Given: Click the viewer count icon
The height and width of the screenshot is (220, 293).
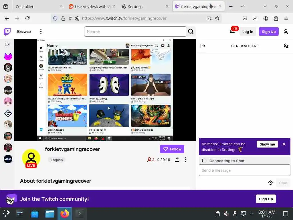Looking at the screenshot, I should click(x=149, y=160).
